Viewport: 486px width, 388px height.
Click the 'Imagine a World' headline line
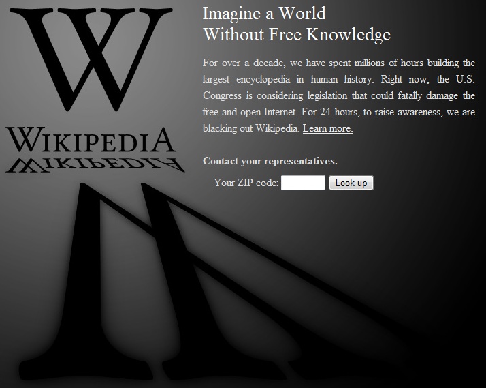pos(264,14)
